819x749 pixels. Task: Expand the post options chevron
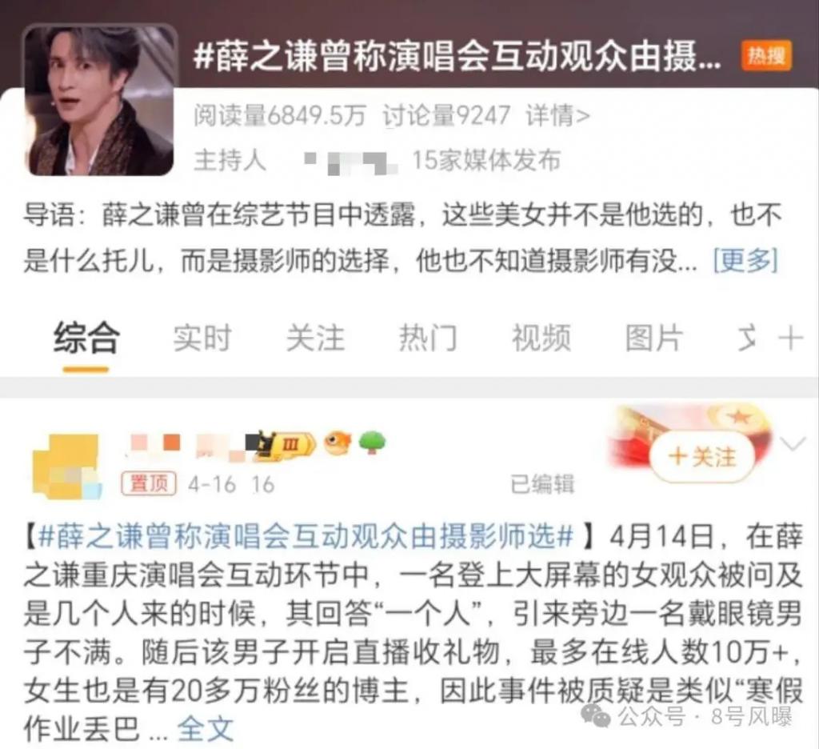tap(793, 445)
